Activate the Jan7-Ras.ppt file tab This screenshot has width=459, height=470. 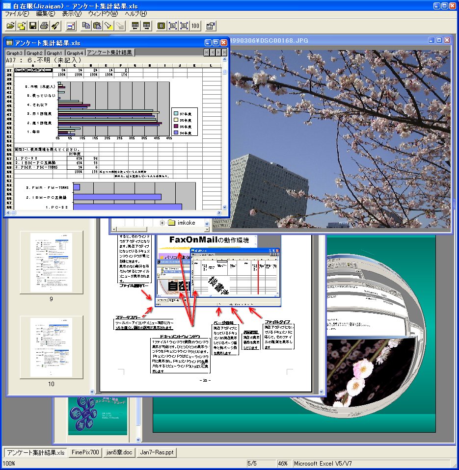[x=157, y=452]
